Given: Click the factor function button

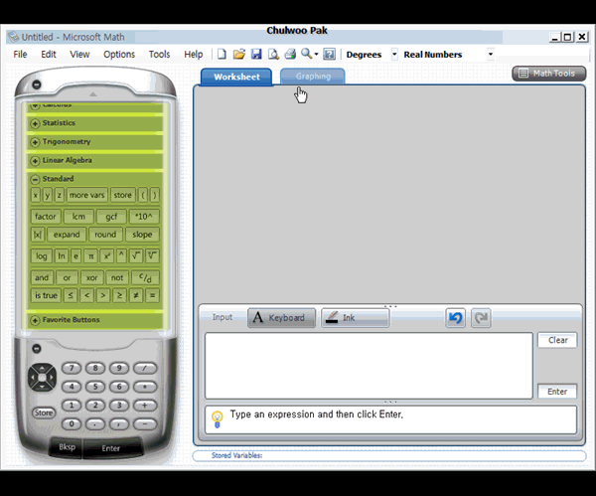Looking at the screenshot, I should click(46, 217).
